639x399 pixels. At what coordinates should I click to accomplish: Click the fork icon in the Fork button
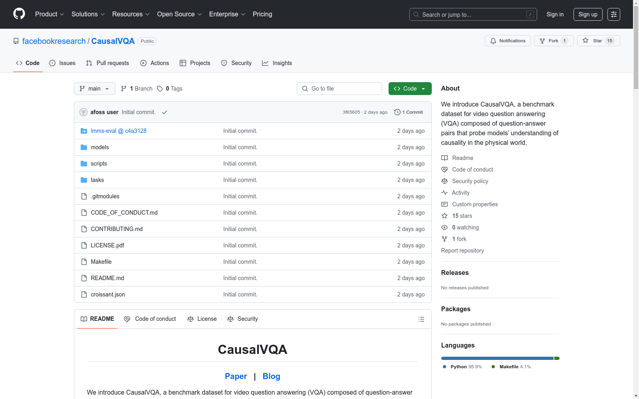[x=542, y=41]
